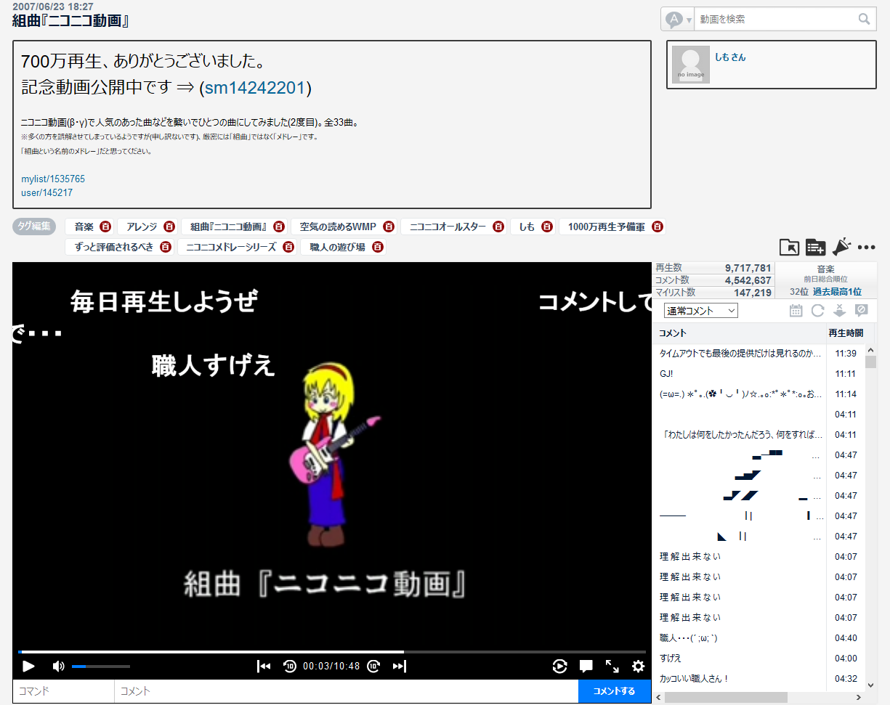Adjust the volume slider

[101, 666]
